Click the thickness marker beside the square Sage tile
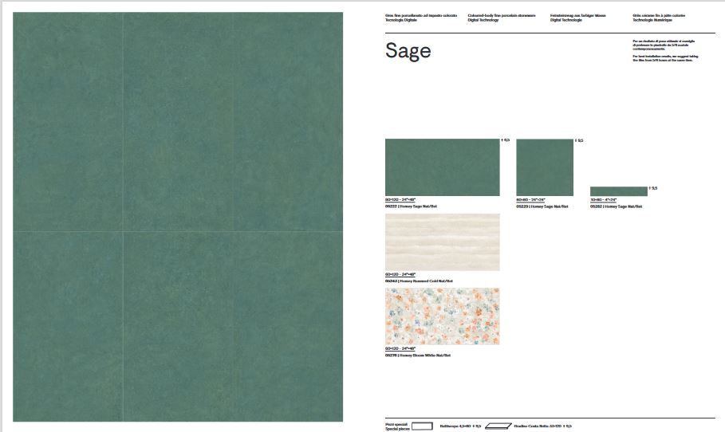This screenshot has height=432, width=725. click(579, 140)
